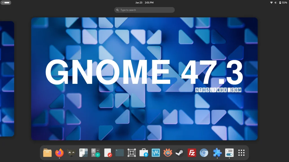
Task: Show all apps grid button
Action: coord(242,153)
